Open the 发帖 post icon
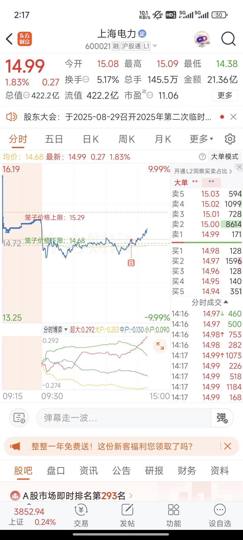This screenshot has width=243, height=540. [127, 515]
